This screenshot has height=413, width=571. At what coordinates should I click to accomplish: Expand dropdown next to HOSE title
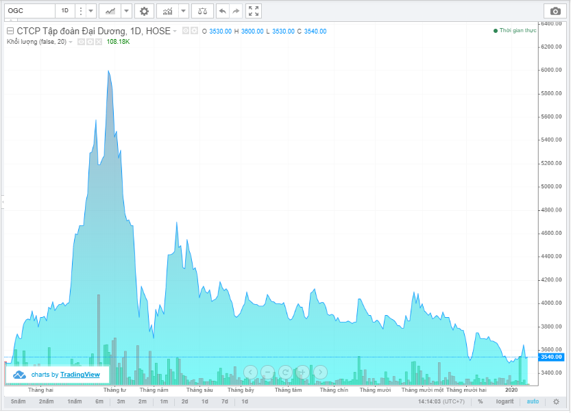pos(175,31)
